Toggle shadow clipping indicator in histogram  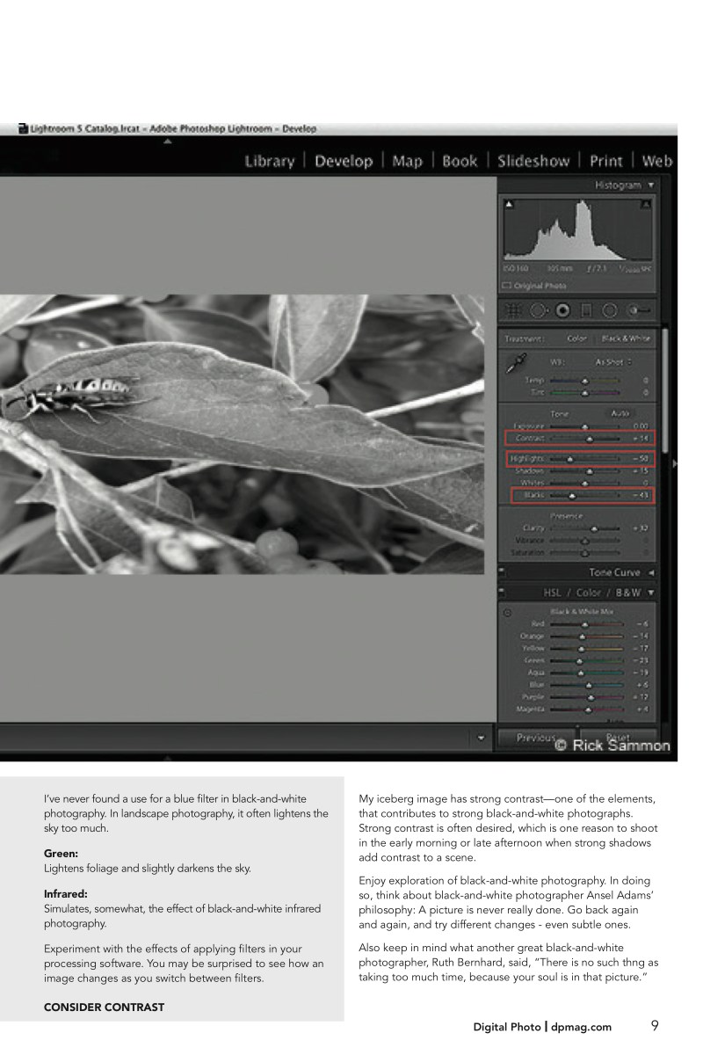click(x=510, y=205)
